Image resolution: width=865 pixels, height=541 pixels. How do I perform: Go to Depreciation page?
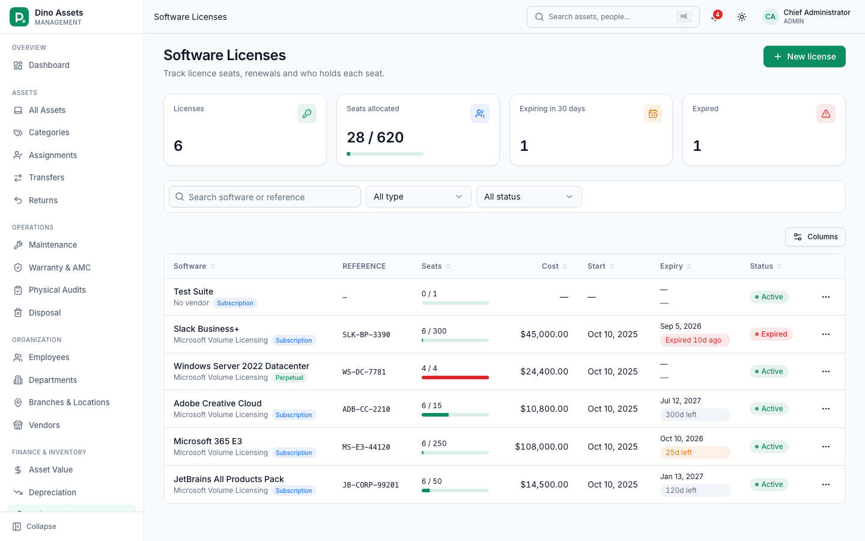(x=72, y=492)
